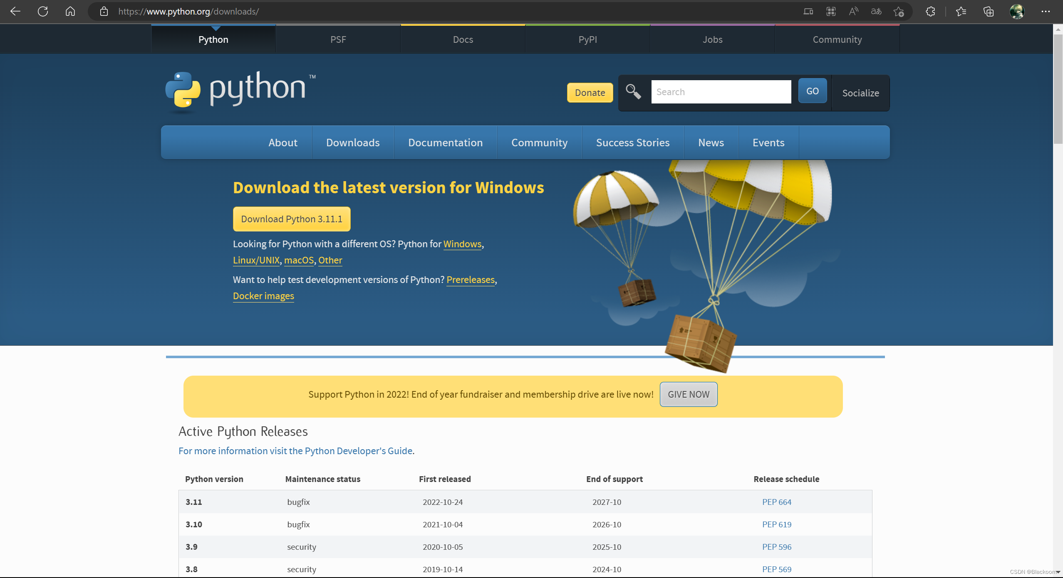This screenshot has height=578, width=1063.
Task: Click the page vertical scrollbar thumb
Action: [x=1058, y=89]
